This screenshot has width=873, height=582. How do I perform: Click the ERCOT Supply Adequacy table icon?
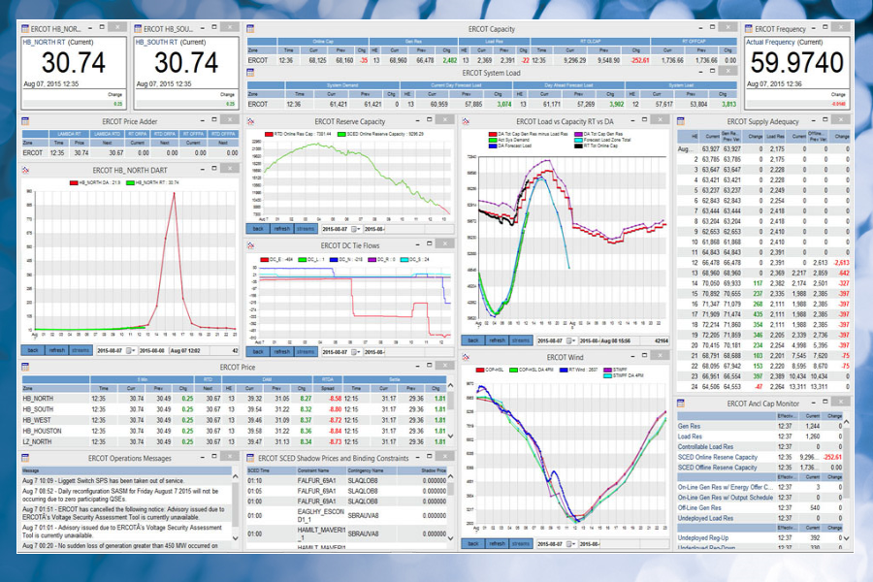coord(681,121)
